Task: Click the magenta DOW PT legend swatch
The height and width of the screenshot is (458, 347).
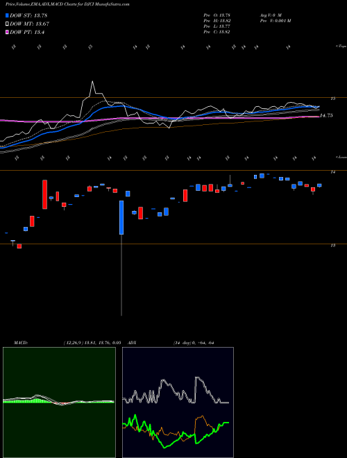Action: point(7,33)
